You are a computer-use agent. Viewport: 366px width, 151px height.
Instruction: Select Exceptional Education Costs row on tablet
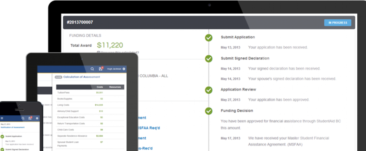[90, 117]
